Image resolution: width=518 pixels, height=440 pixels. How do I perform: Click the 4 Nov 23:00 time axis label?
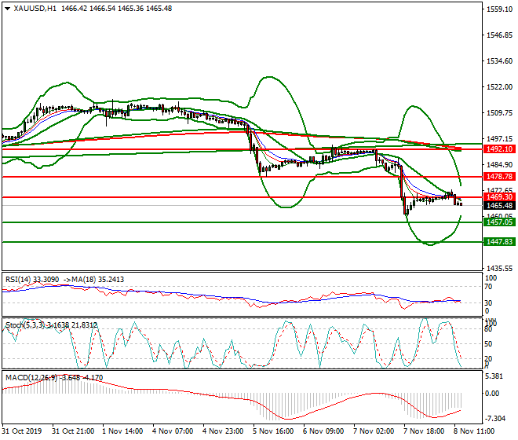point(223,431)
